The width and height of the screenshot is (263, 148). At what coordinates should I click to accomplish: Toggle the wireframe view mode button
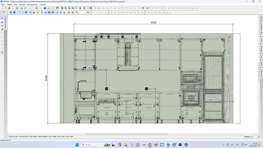pos(4,12)
